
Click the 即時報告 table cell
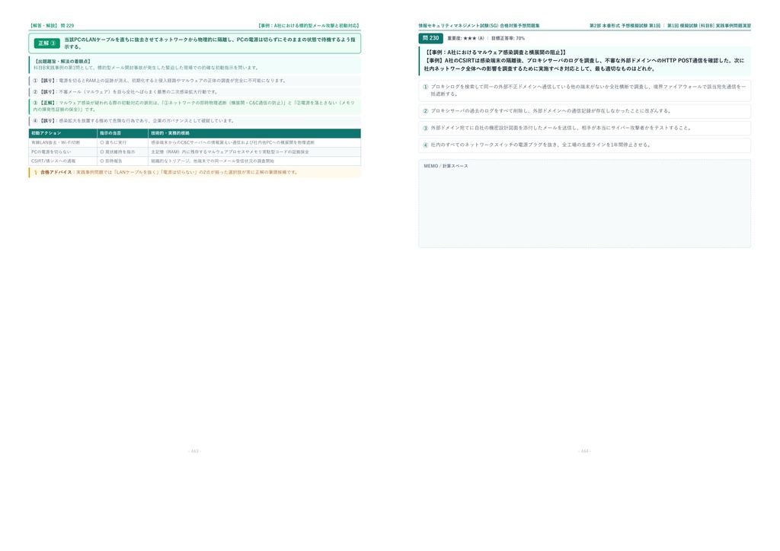[x=123, y=161]
